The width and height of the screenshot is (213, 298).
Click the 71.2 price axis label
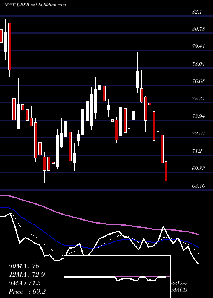pyautogui.click(x=197, y=151)
